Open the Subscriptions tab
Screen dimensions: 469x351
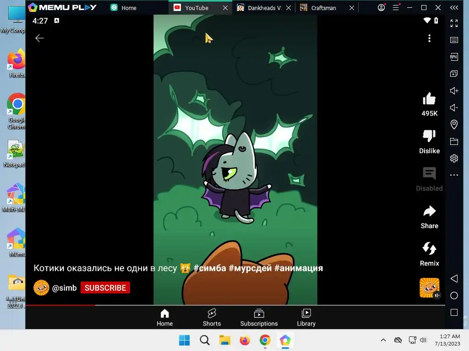click(x=259, y=318)
